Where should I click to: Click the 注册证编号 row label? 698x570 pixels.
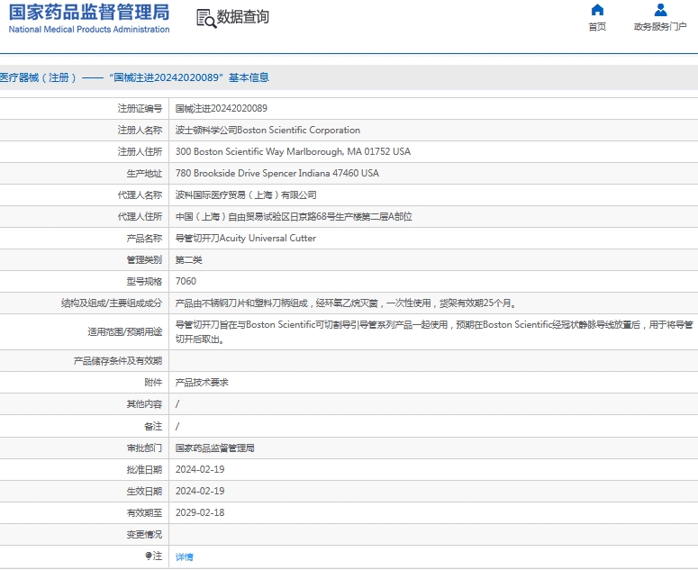140,108
